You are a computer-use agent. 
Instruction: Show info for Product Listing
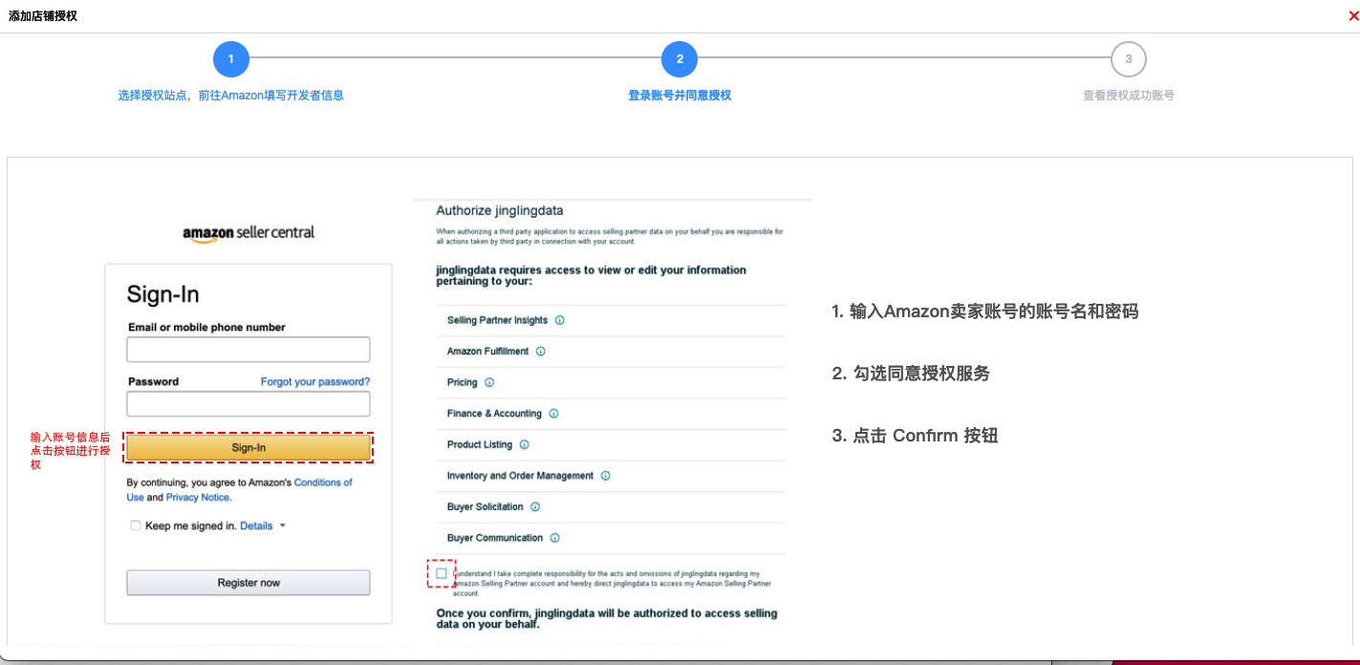click(525, 444)
